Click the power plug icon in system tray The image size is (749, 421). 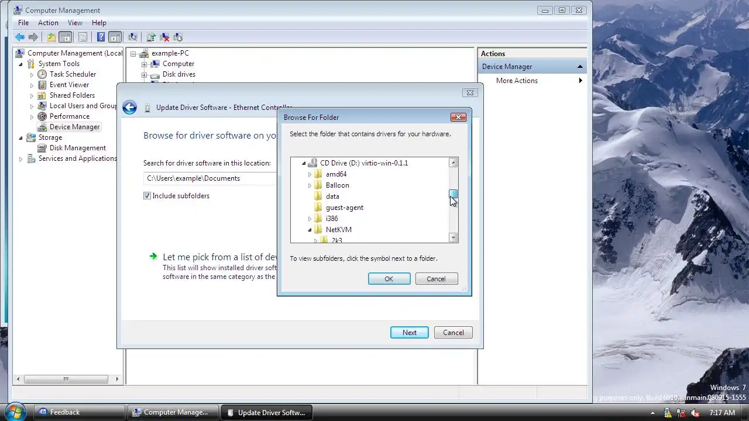(668, 413)
